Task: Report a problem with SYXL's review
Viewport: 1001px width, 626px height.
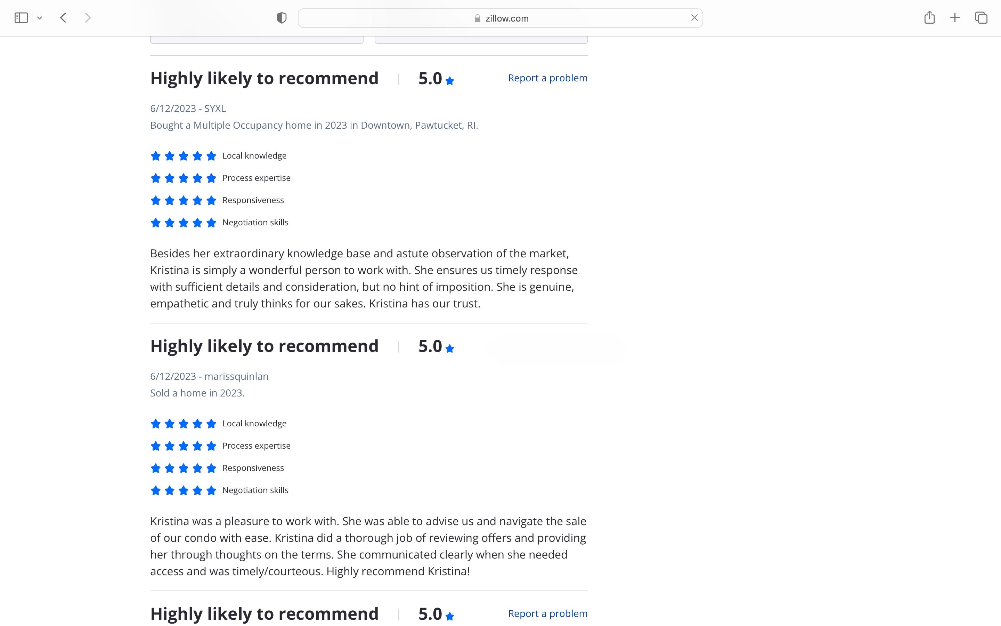Action: click(547, 78)
